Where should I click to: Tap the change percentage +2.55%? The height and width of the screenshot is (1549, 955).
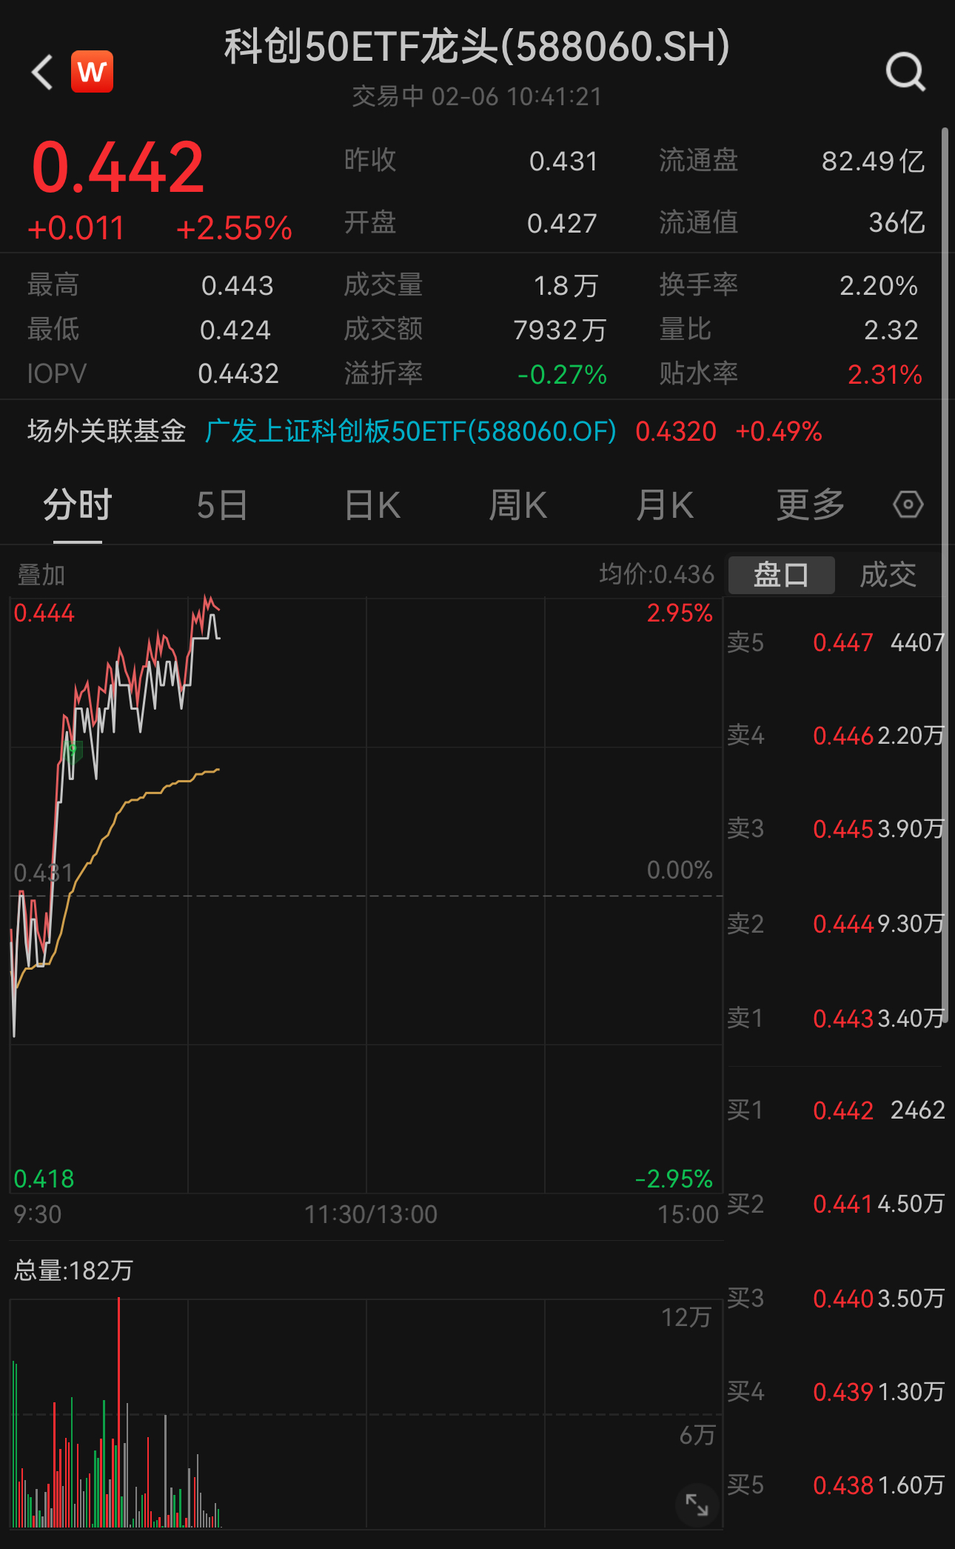click(x=234, y=228)
